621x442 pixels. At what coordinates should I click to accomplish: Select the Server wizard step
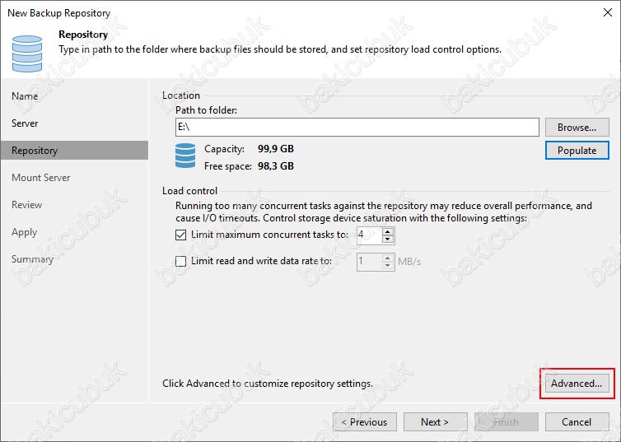pos(25,123)
